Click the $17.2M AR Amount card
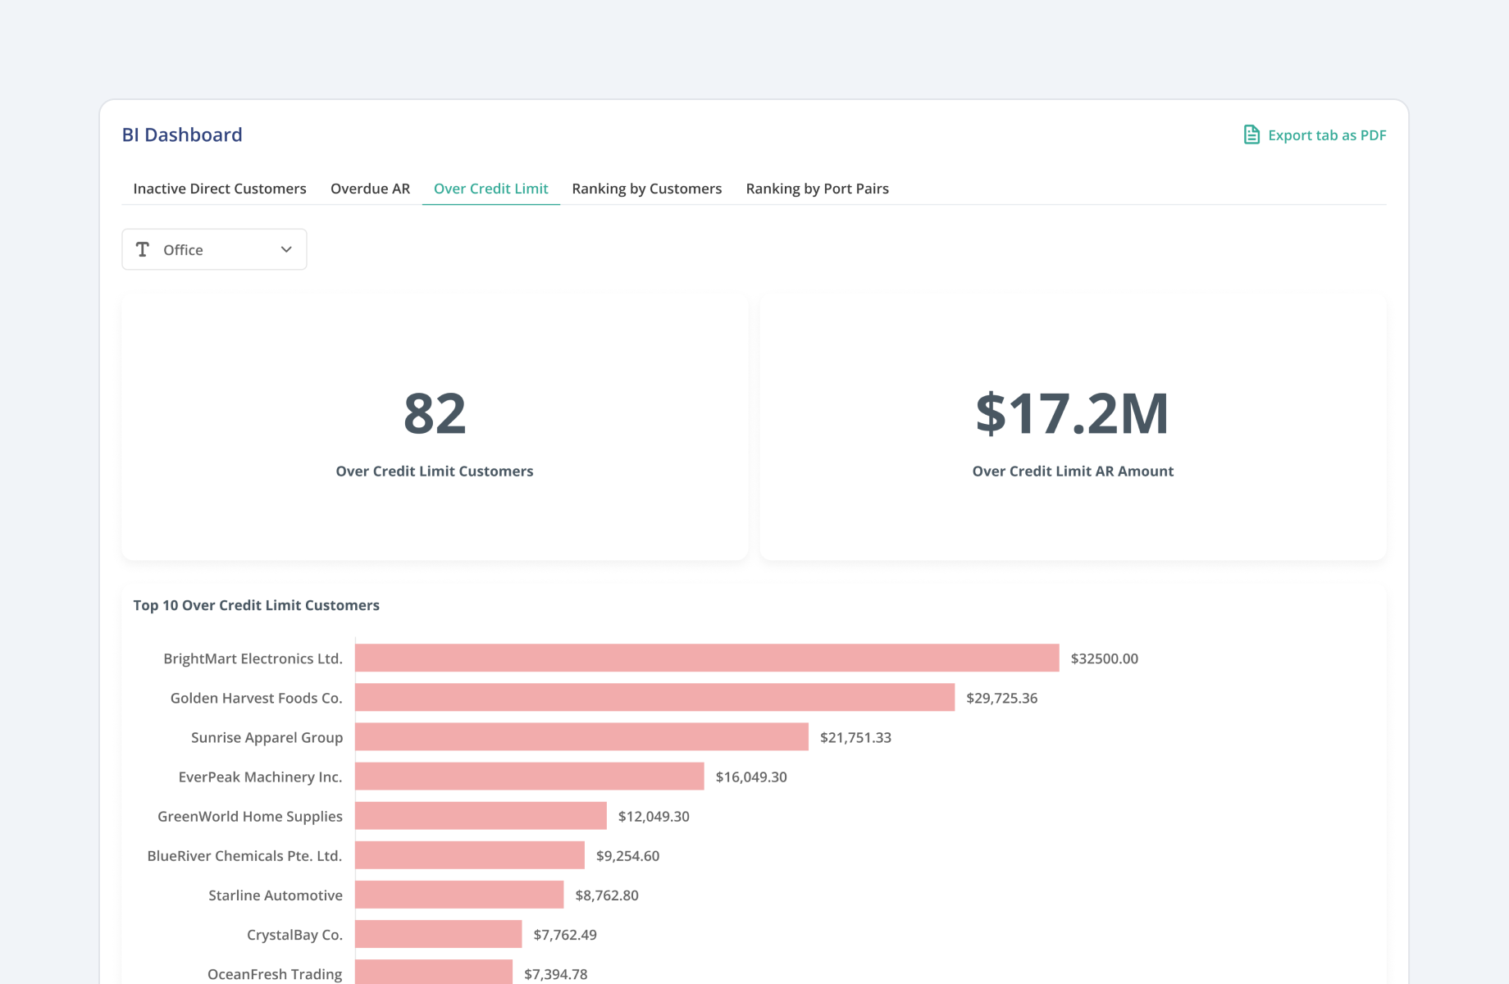This screenshot has width=1509, height=984. coord(1073,426)
